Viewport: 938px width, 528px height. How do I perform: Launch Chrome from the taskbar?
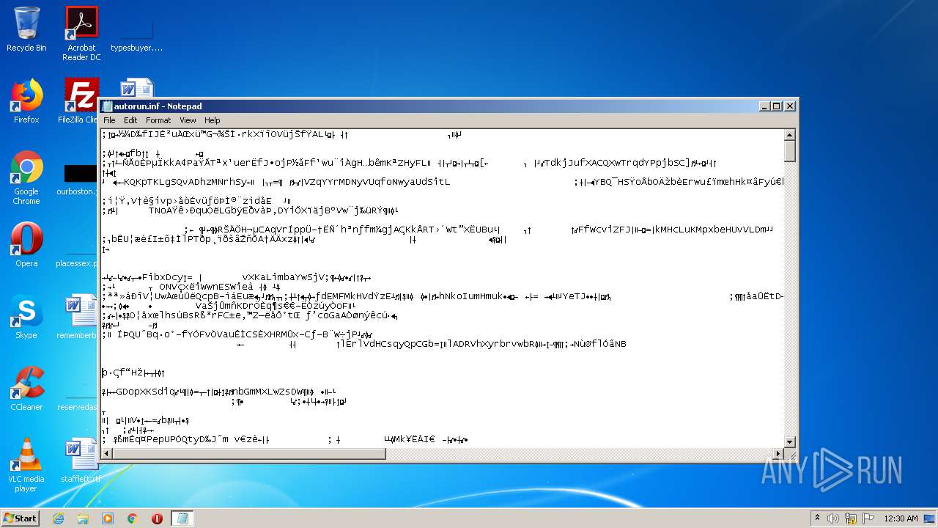pos(133,518)
